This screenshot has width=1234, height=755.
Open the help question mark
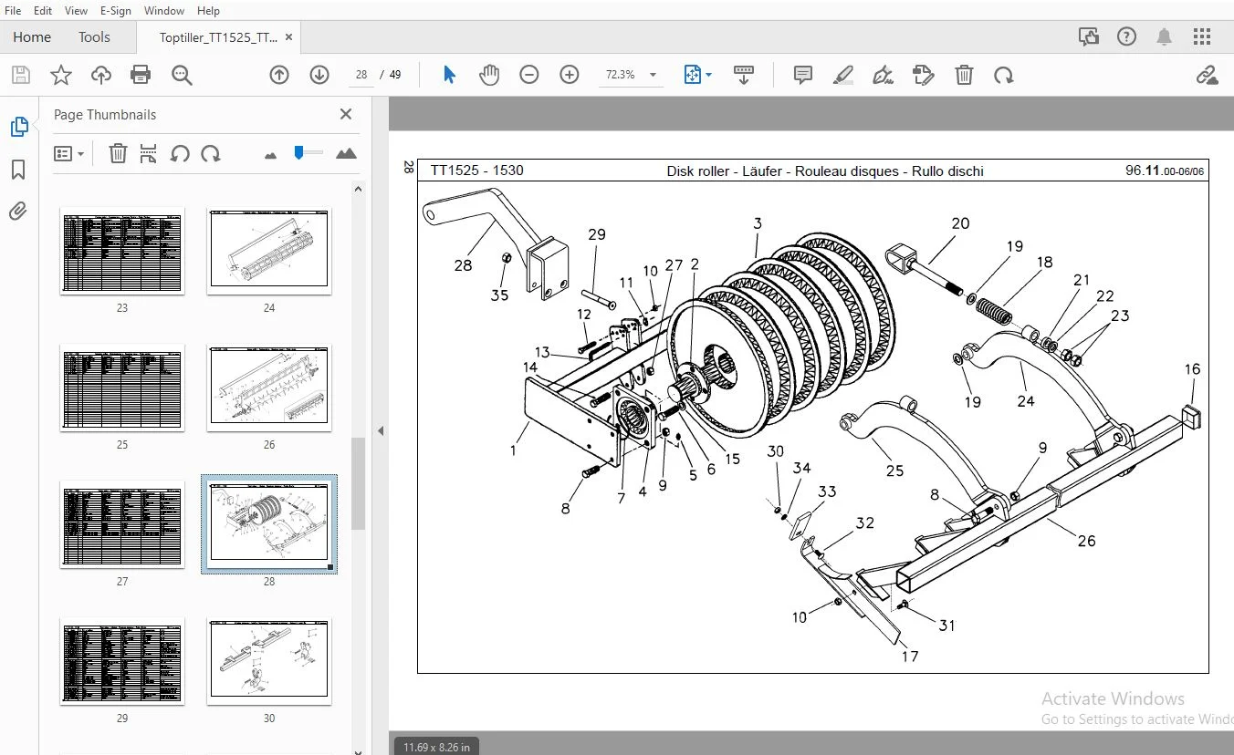pos(1126,36)
